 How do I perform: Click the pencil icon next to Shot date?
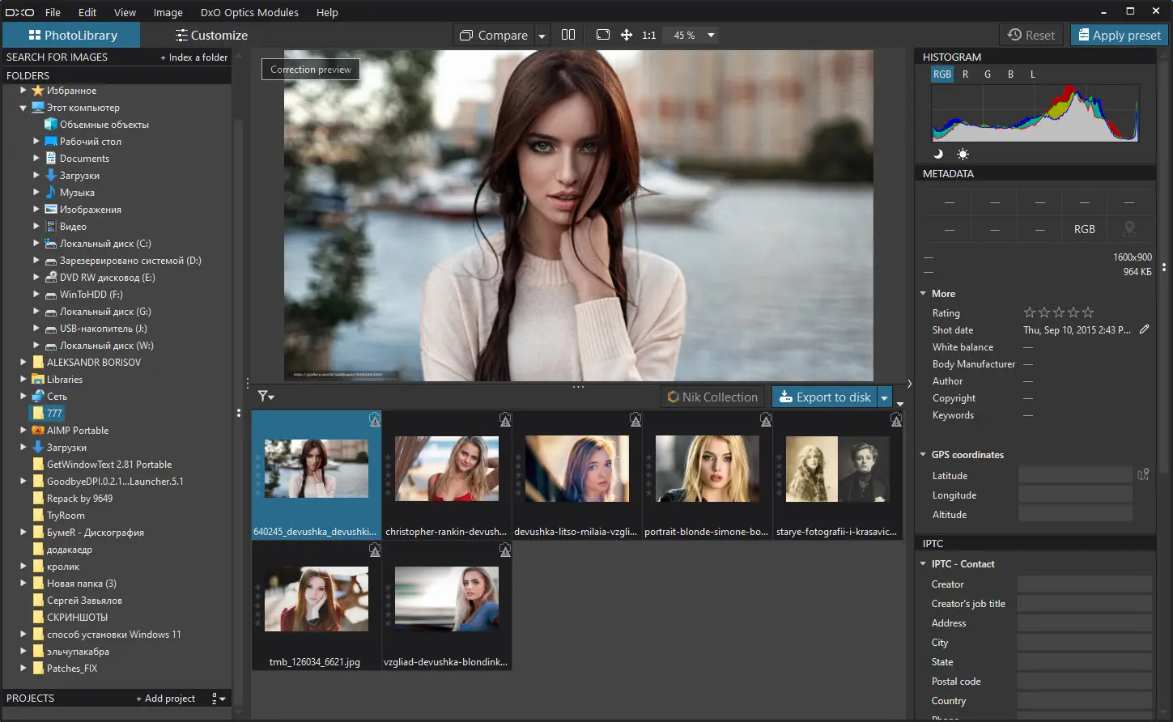coord(1144,329)
